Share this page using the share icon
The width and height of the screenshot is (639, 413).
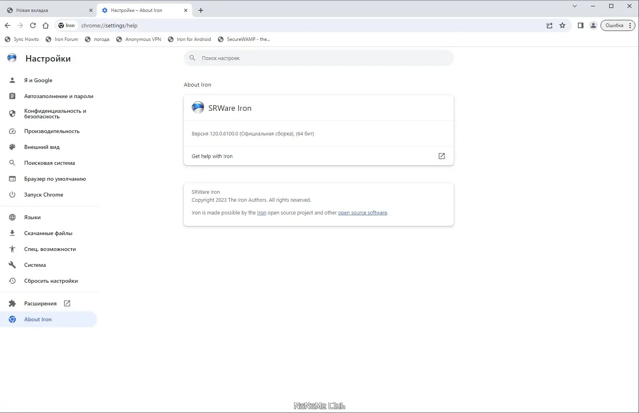pyautogui.click(x=549, y=25)
